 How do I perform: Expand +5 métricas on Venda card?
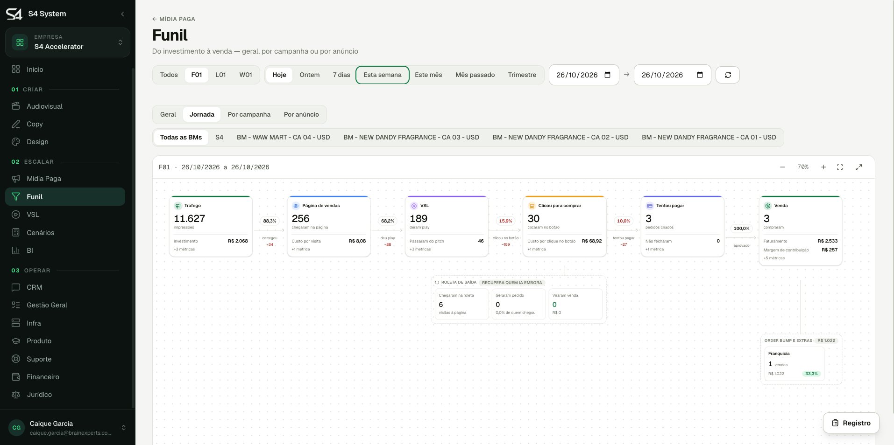(x=774, y=258)
